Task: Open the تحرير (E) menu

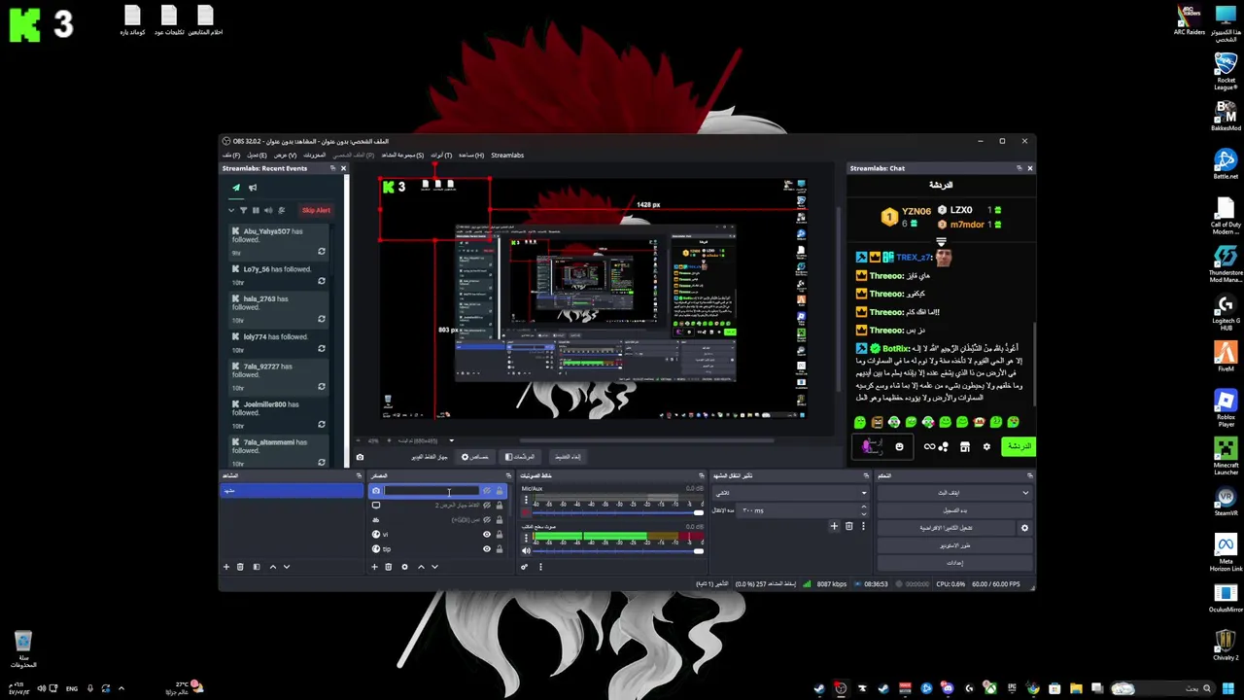Action: (257, 155)
